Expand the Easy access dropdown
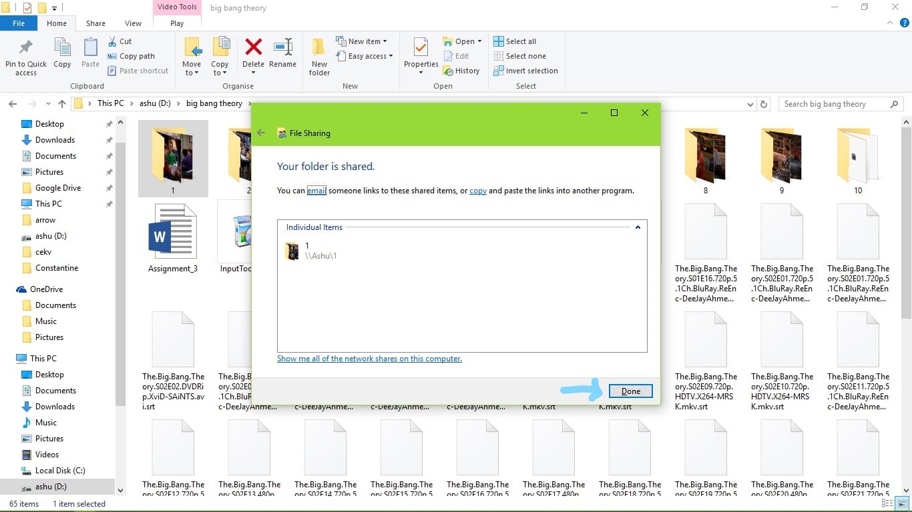 coord(364,56)
